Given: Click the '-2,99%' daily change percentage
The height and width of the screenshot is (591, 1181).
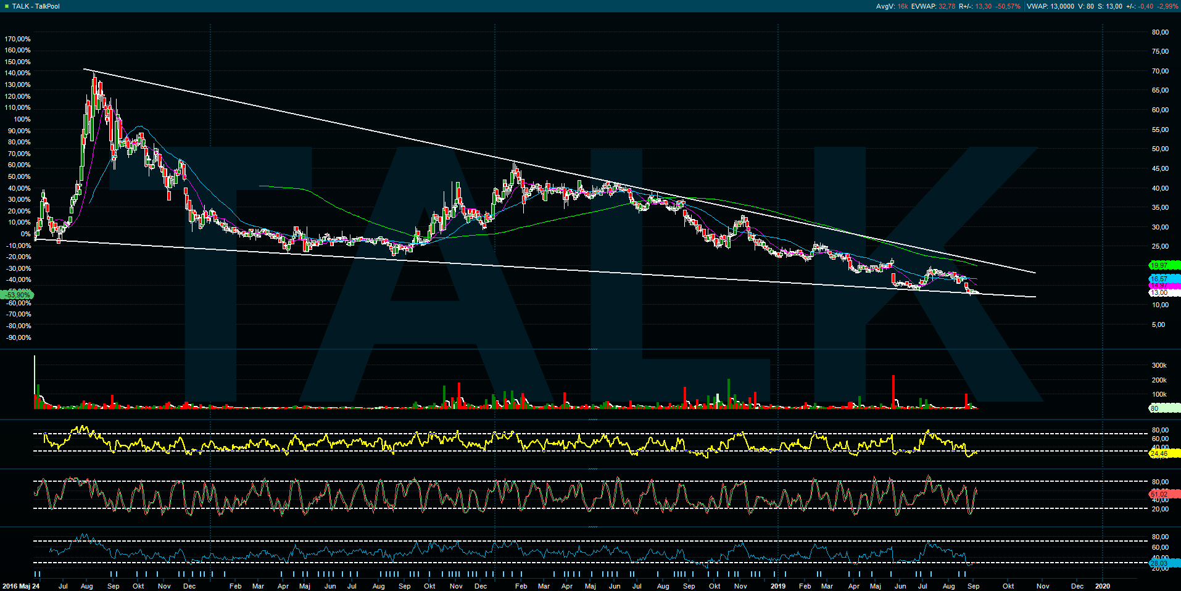Looking at the screenshot, I should [1167, 6].
